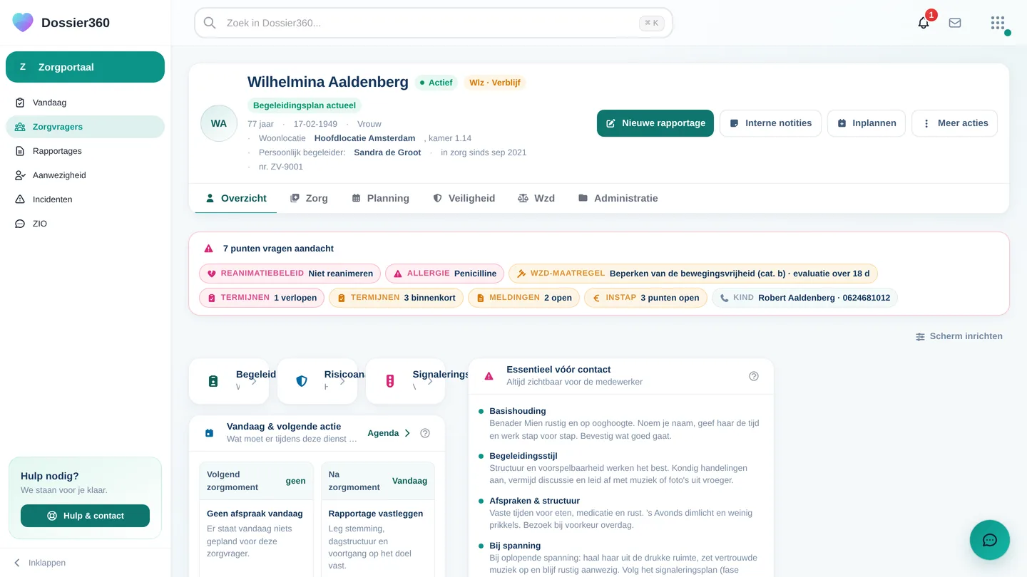Click the Dossier360 heart logo
This screenshot has height=577, width=1027.
coord(23,22)
